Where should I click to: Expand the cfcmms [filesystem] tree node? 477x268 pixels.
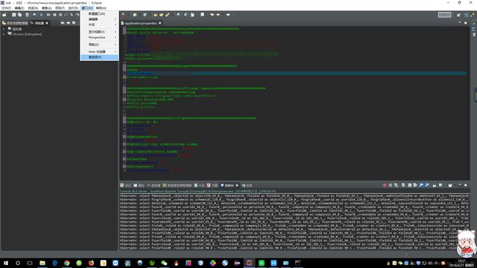click(x=4, y=34)
